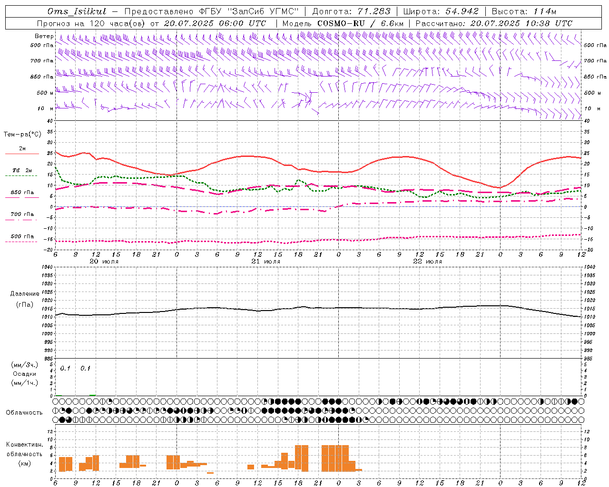The height and width of the screenshot is (487, 609).
Task: Click the "Ветер" wind panel label
Action: click(x=44, y=36)
